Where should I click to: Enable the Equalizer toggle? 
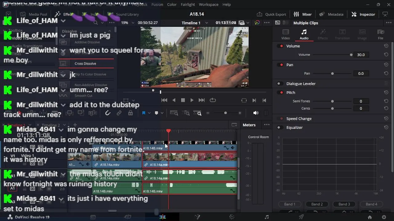pyautogui.click(x=280, y=127)
